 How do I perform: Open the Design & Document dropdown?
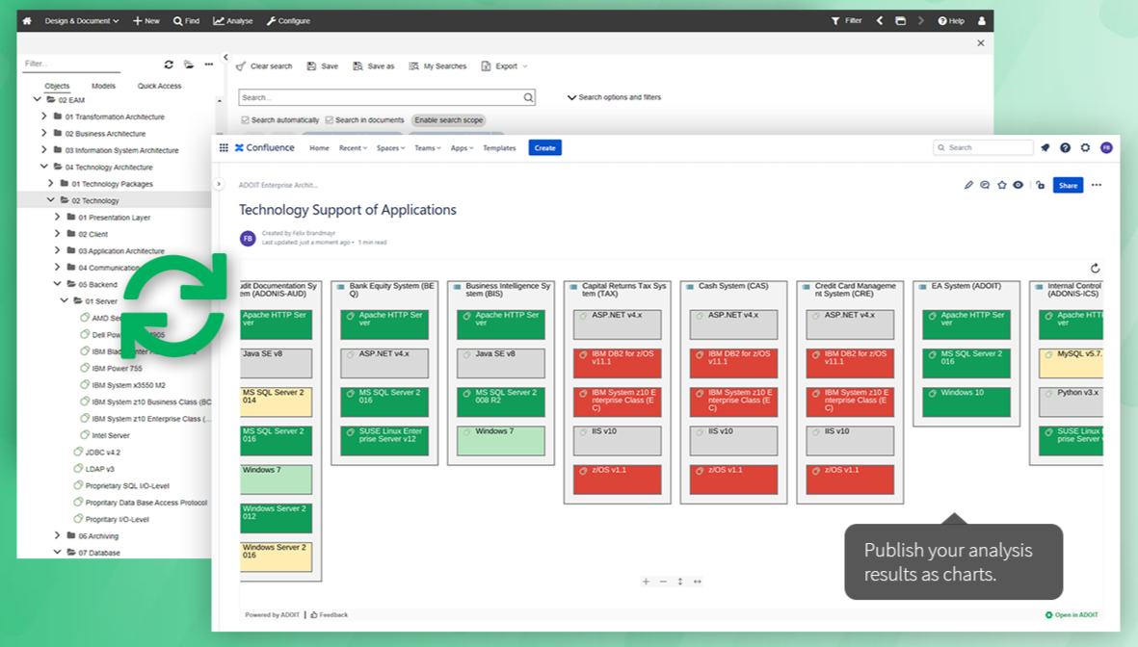[x=82, y=20]
